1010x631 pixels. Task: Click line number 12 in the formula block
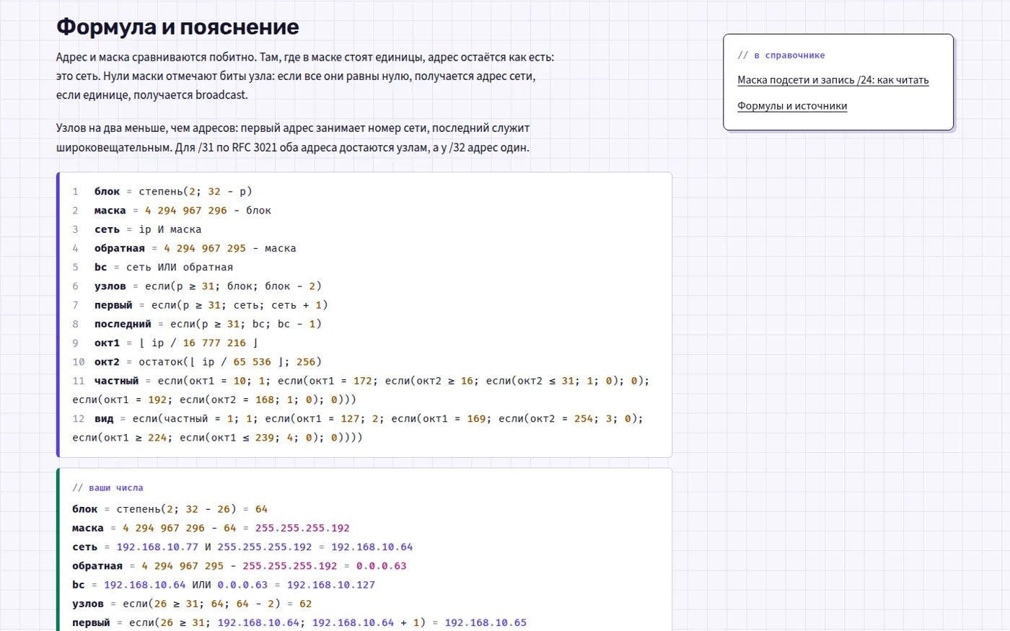(79, 418)
